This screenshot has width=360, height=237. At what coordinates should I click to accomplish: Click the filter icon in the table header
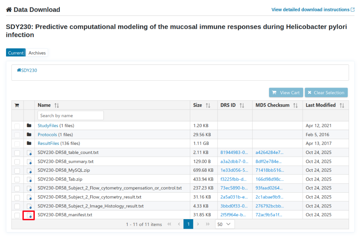tap(17, 105)
